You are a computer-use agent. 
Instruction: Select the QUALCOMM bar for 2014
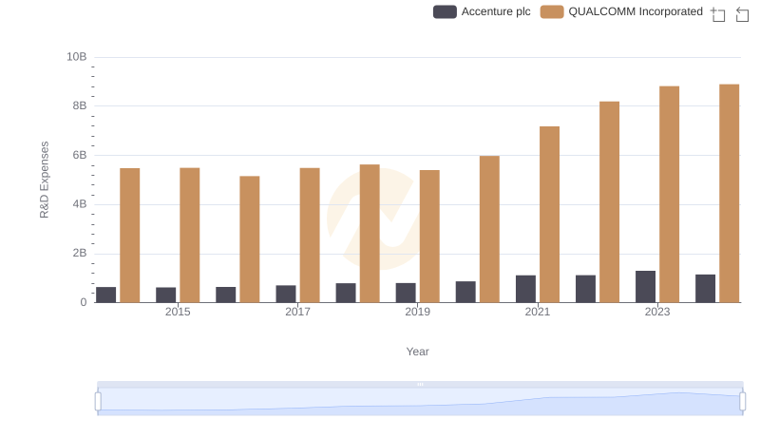(x=129, y=236)
